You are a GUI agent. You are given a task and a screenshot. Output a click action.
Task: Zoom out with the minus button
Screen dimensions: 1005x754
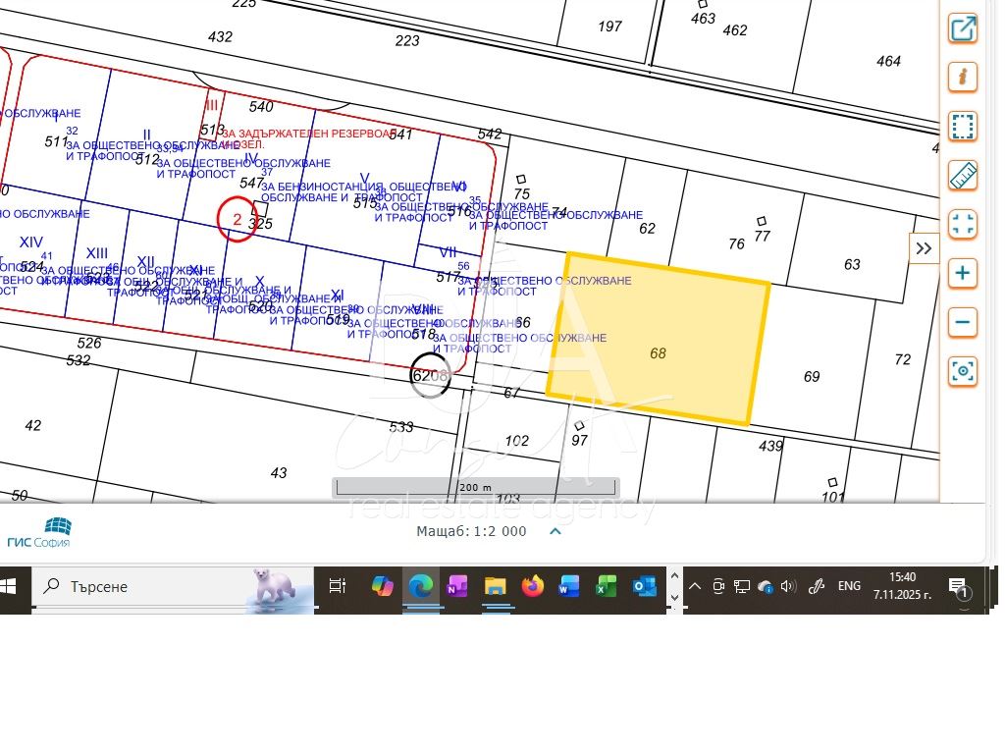(963, 322)
